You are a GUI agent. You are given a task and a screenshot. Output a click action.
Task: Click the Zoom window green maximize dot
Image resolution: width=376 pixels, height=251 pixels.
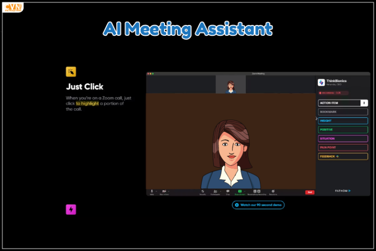pos(153,74)
